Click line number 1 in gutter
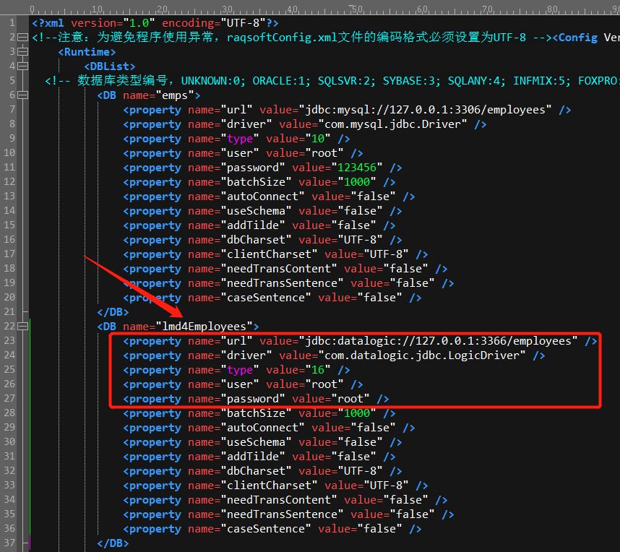Image resolution: width=620 pixels, height=552 pixels. click(12, 23)
